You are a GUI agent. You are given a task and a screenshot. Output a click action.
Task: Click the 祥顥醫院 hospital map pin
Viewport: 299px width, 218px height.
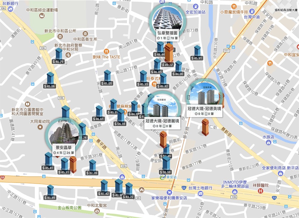click(260, 191)
